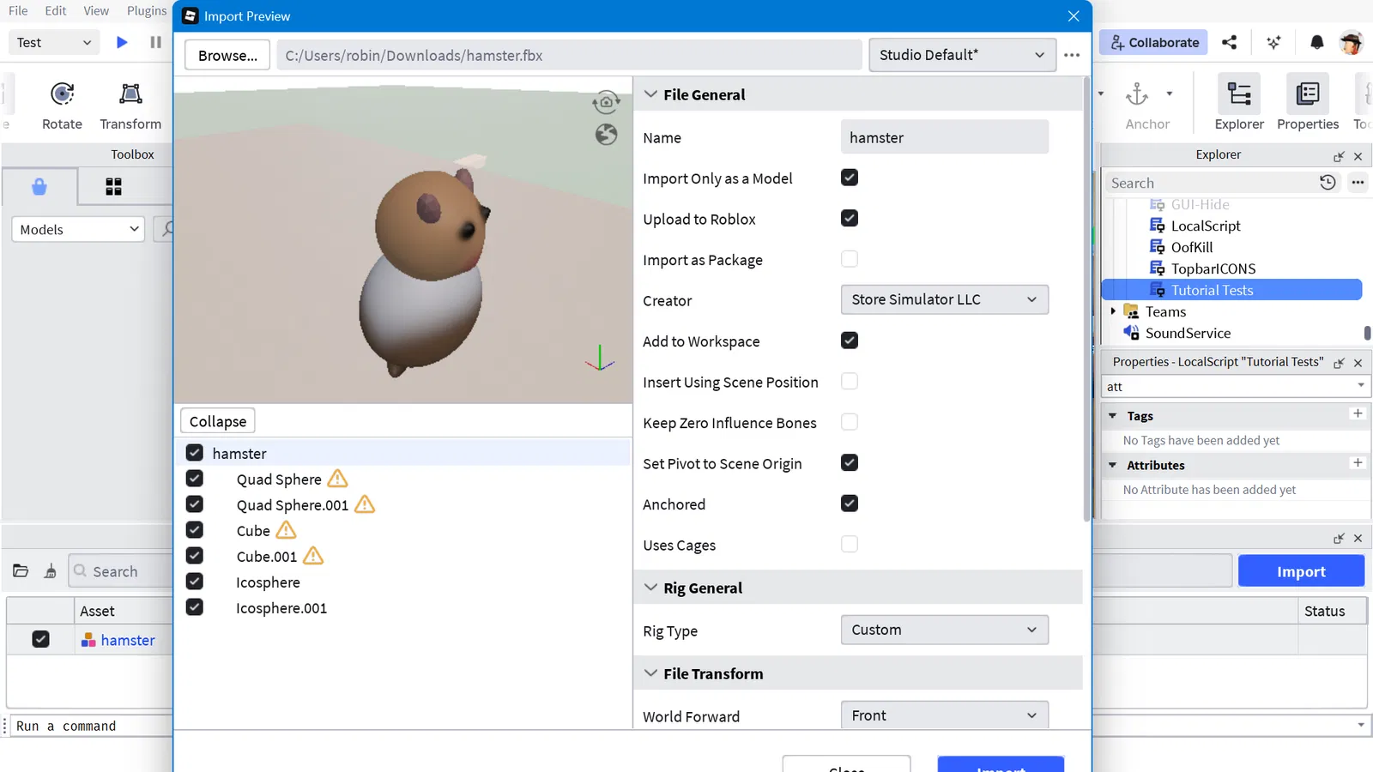Expand the Teams node in Explorer

(x=1113, y=311)
